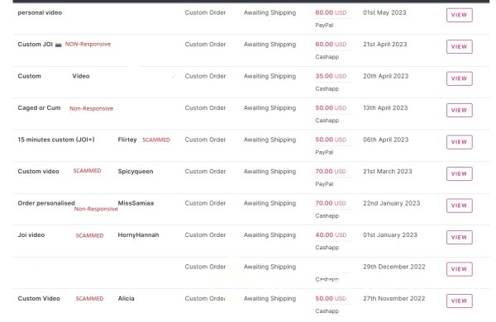Screen dimensions: 496x322
Task: Click the Spicyqueen seller name
Action: click(136, 171)
